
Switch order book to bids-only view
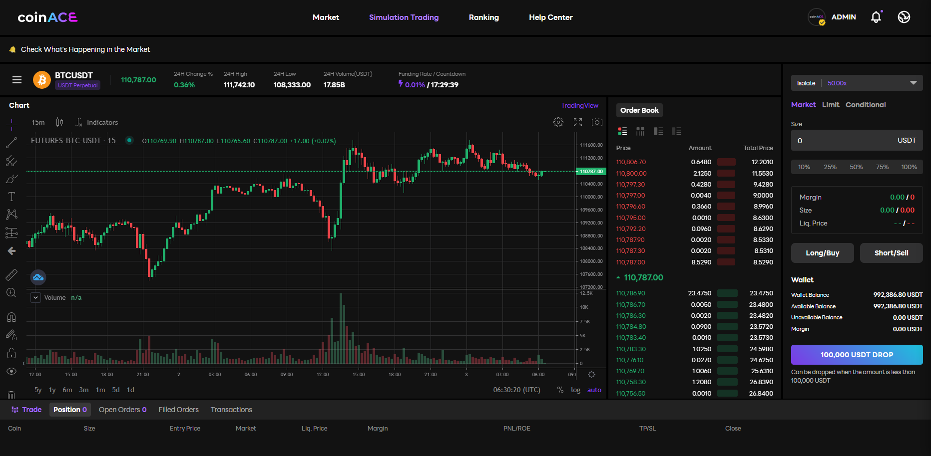tap(658, 131)
